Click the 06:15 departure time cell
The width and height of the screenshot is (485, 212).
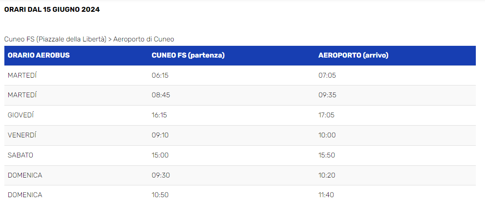click(x=160, y=75)
